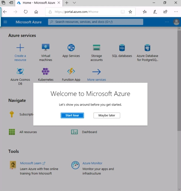Click the page vertical scrollbar

pos(179,81)
